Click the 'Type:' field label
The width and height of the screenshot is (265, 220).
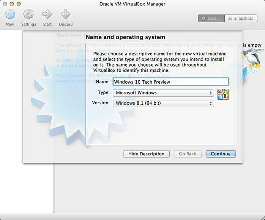pos(104,92)
